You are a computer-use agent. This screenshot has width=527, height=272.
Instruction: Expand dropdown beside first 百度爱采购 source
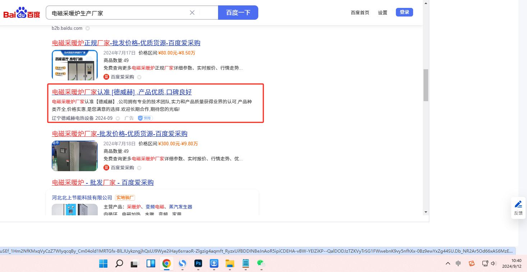[139, 77]
